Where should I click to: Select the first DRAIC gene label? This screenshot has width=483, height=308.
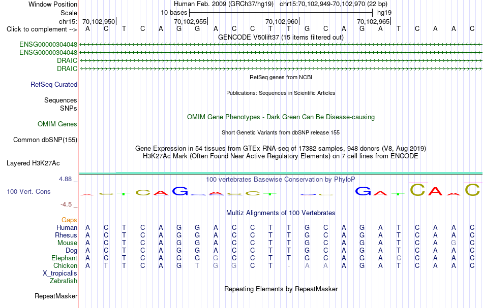pyautogui.click(x=67, y=60)
